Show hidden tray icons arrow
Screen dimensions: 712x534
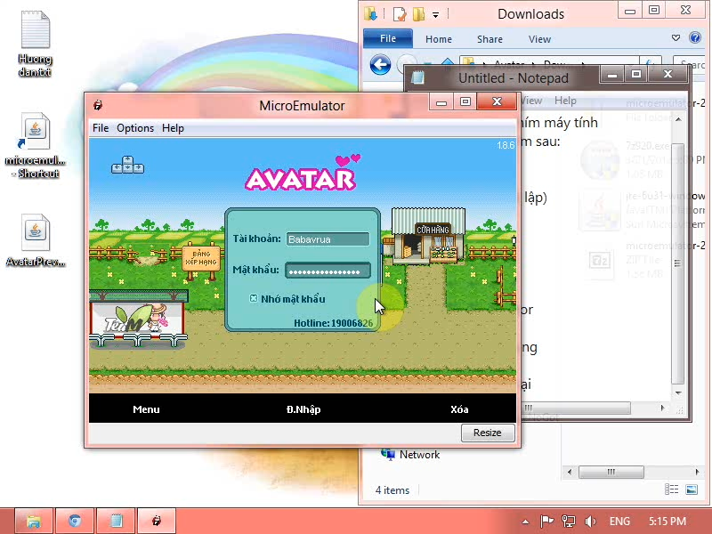pyautogui.click(x=525, y=522)
